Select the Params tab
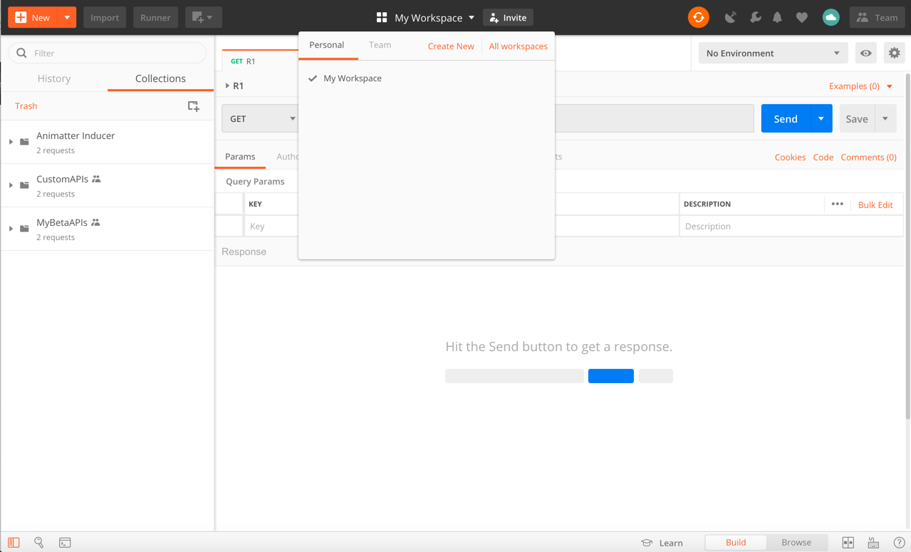Image resolution: width=911 pixels, height=552 pixels. pos(240,157)
